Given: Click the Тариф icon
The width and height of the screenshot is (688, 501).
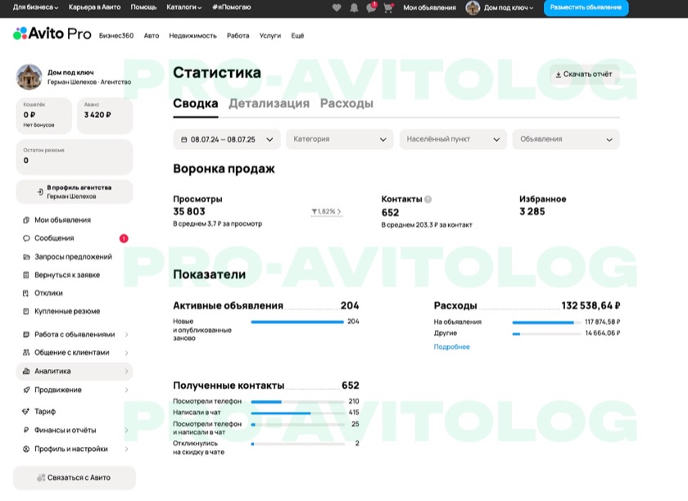Looking at the screenshot, I should click(26, 412).
